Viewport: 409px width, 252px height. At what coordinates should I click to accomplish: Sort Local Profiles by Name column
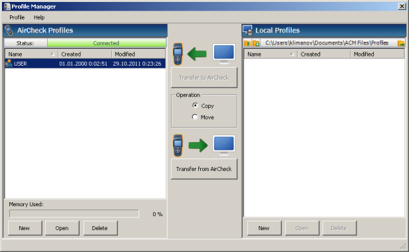tap(270, 54)
